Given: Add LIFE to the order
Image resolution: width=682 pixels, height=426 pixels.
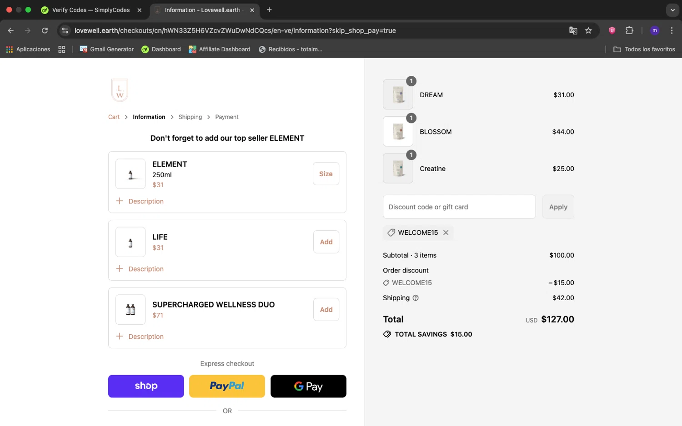Looking at the screenshot, I should coord(326,242).
